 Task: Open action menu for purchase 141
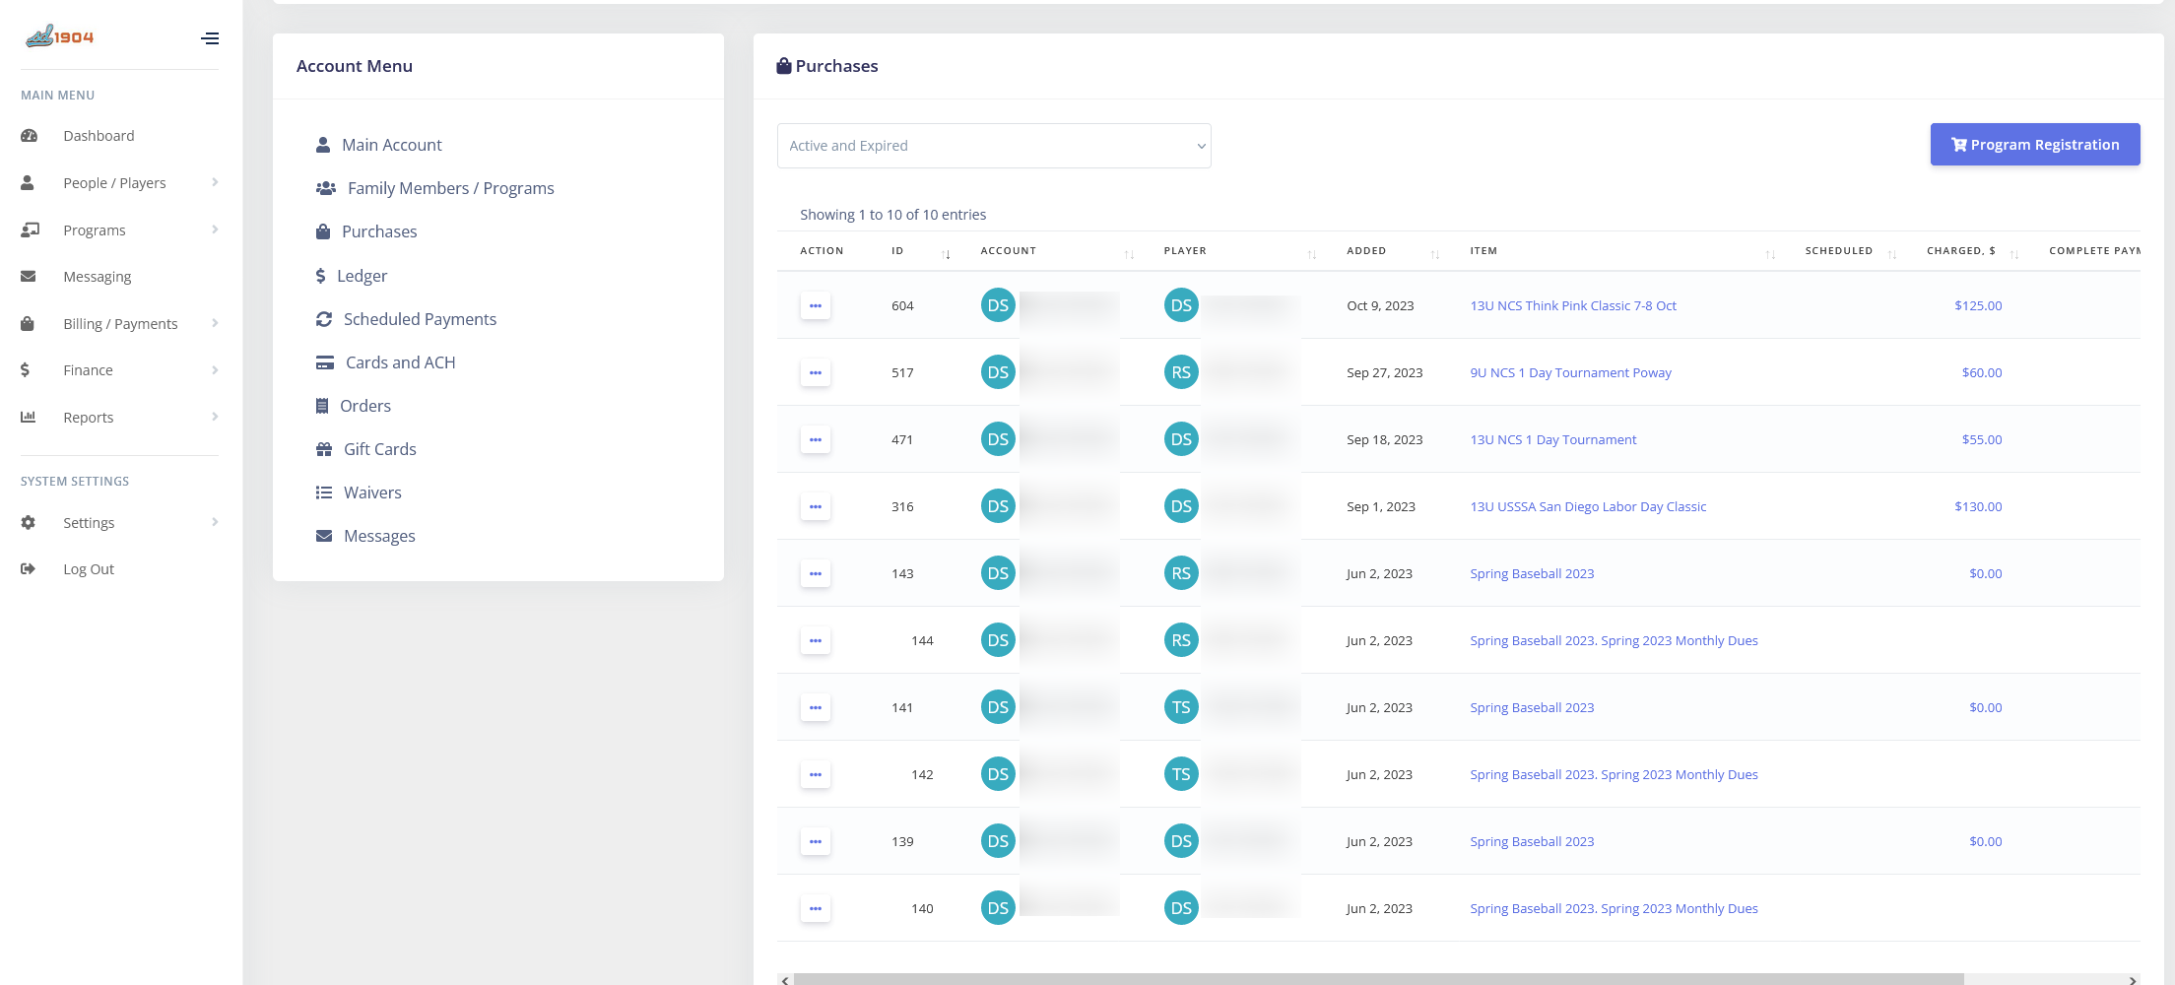(816, 708)
